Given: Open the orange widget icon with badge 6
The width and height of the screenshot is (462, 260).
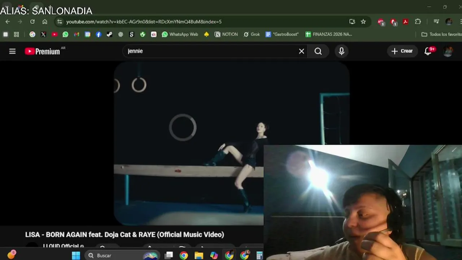Looking at the screenshot, I should point(12,255).
